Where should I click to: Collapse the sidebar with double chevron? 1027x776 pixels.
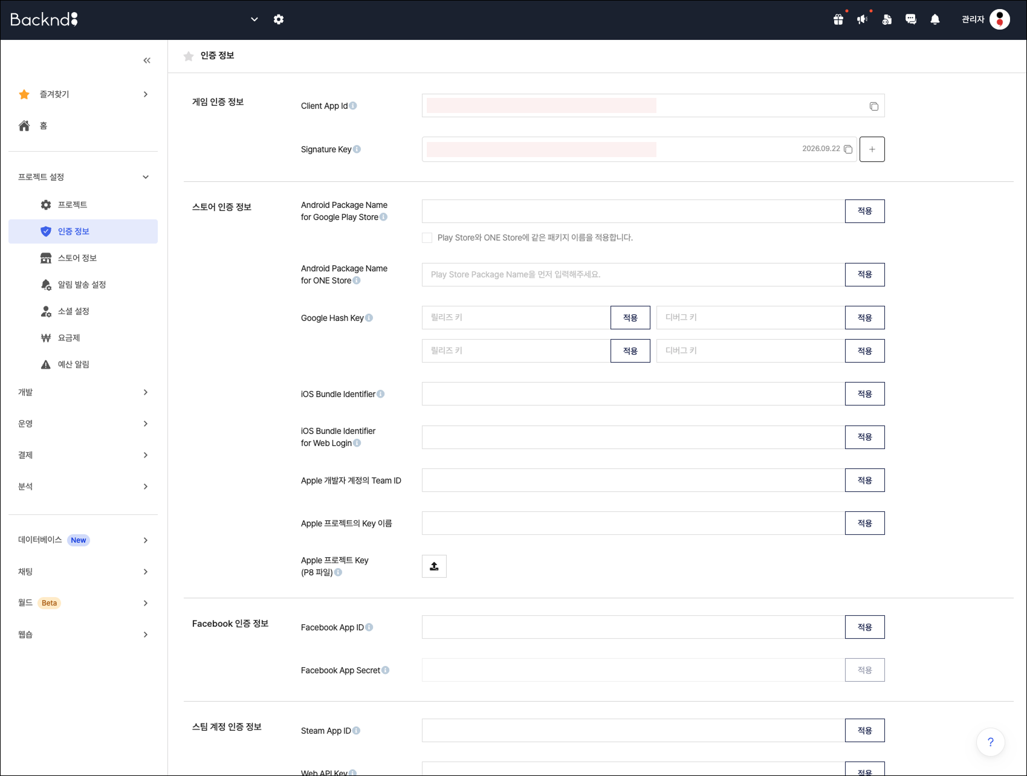[147, 60]
